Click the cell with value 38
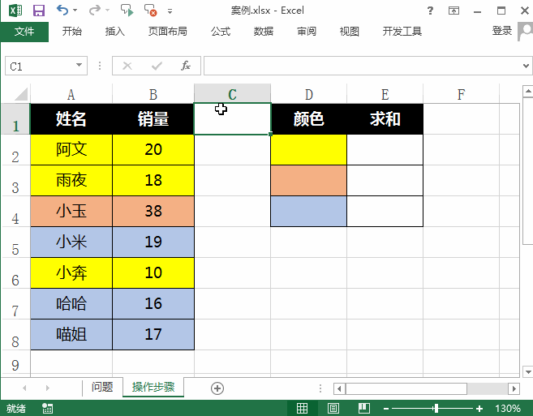This screenshot has width=533, height=416. 153,211
